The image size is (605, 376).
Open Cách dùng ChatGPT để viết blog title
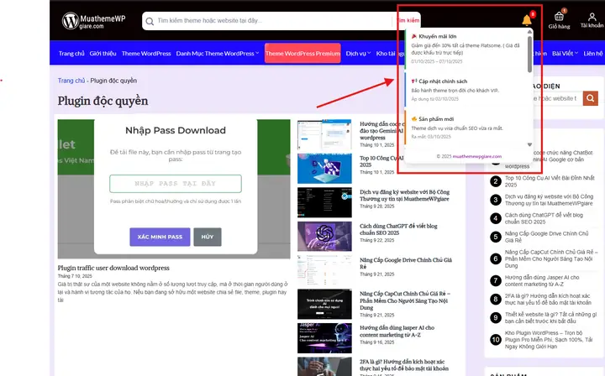[398, 229]
